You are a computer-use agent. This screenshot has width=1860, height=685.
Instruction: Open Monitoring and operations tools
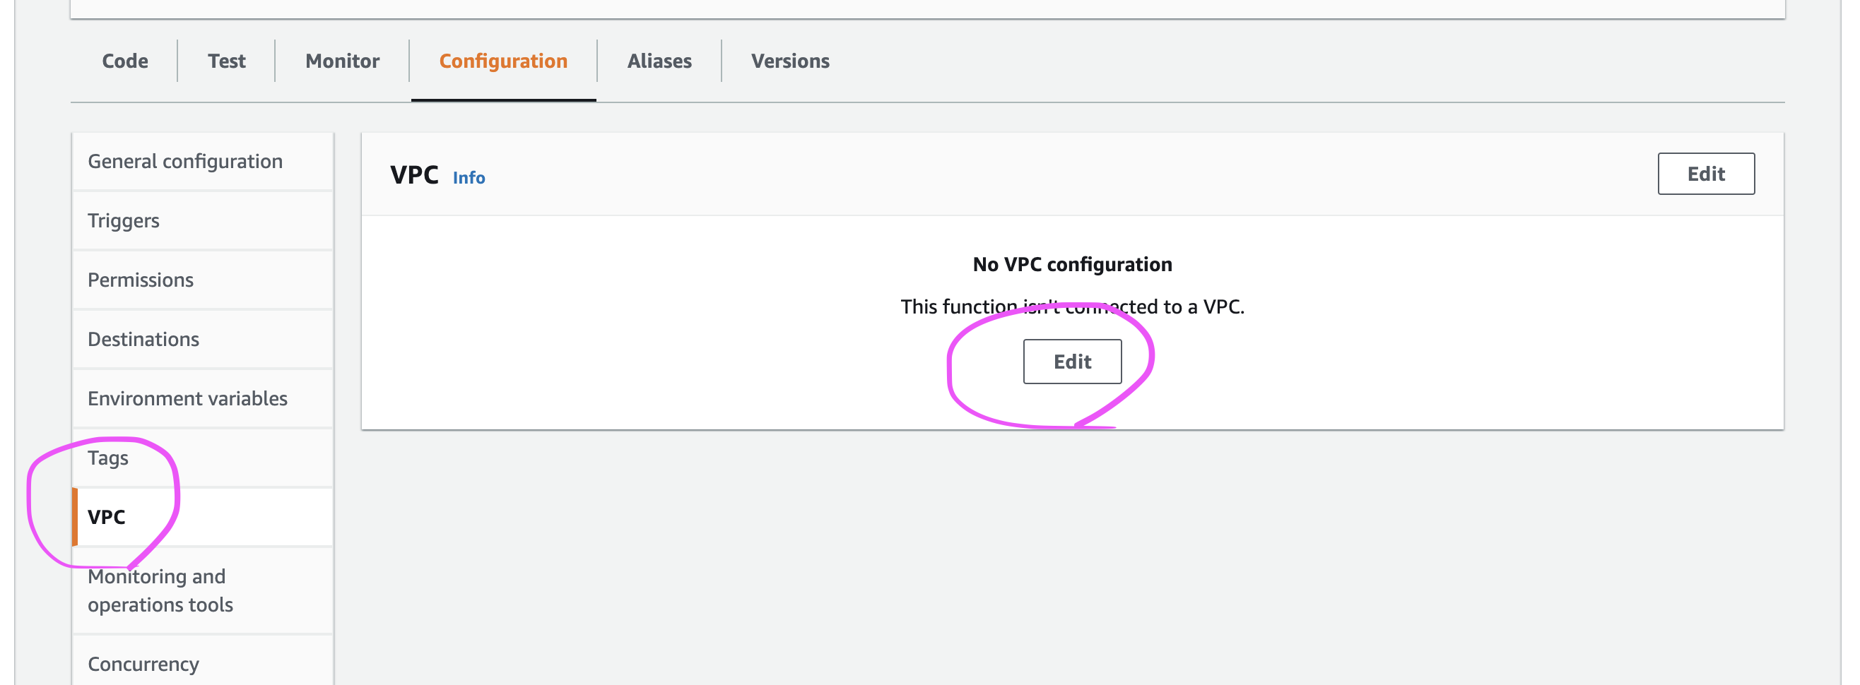(x=160, y=590)
